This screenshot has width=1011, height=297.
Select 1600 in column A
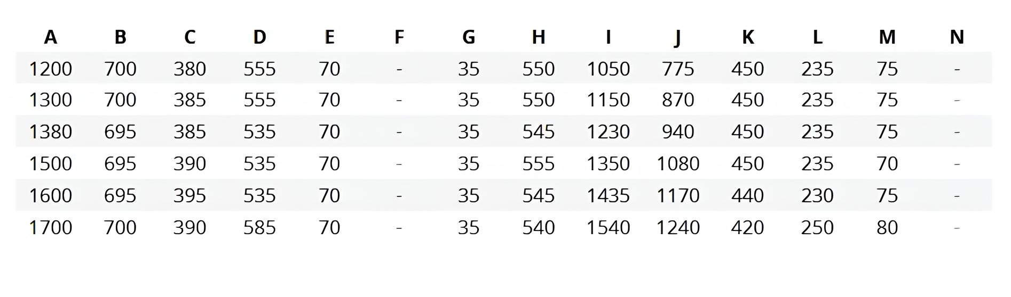click(x=50, y=195)
